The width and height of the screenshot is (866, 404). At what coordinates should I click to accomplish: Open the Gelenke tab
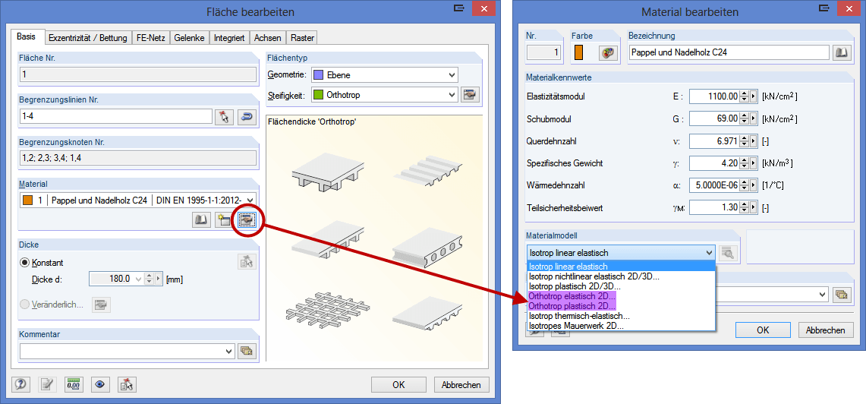(190, 38)
